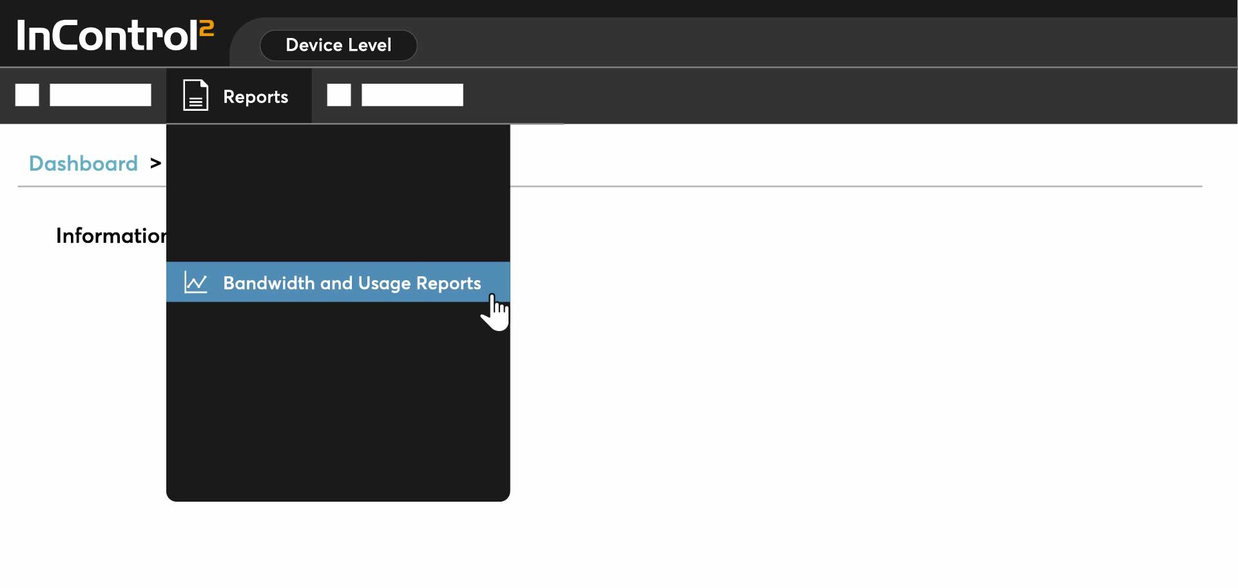Image resolution: width=1238 pixels, height=588 pixels.
Task: Click the line chart icon beside Bandwidth reports
Action: click(x=195, y=282)
